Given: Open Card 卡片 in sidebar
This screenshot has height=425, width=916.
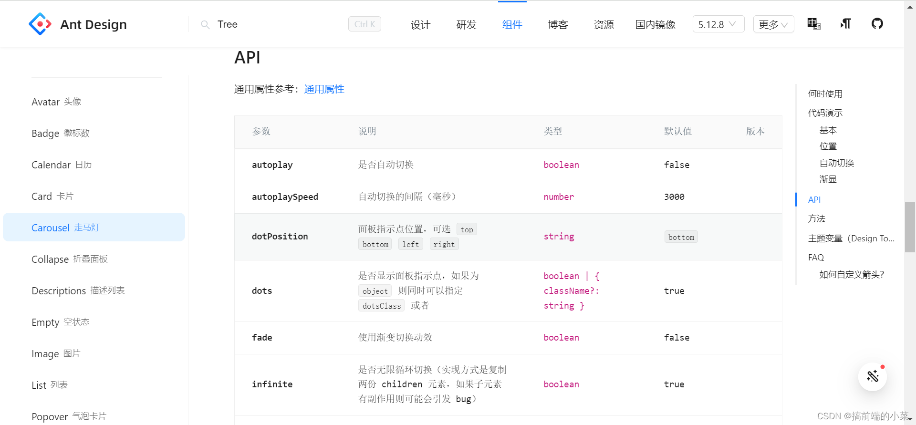Looking at the screenshot, I should click(94, 196).
